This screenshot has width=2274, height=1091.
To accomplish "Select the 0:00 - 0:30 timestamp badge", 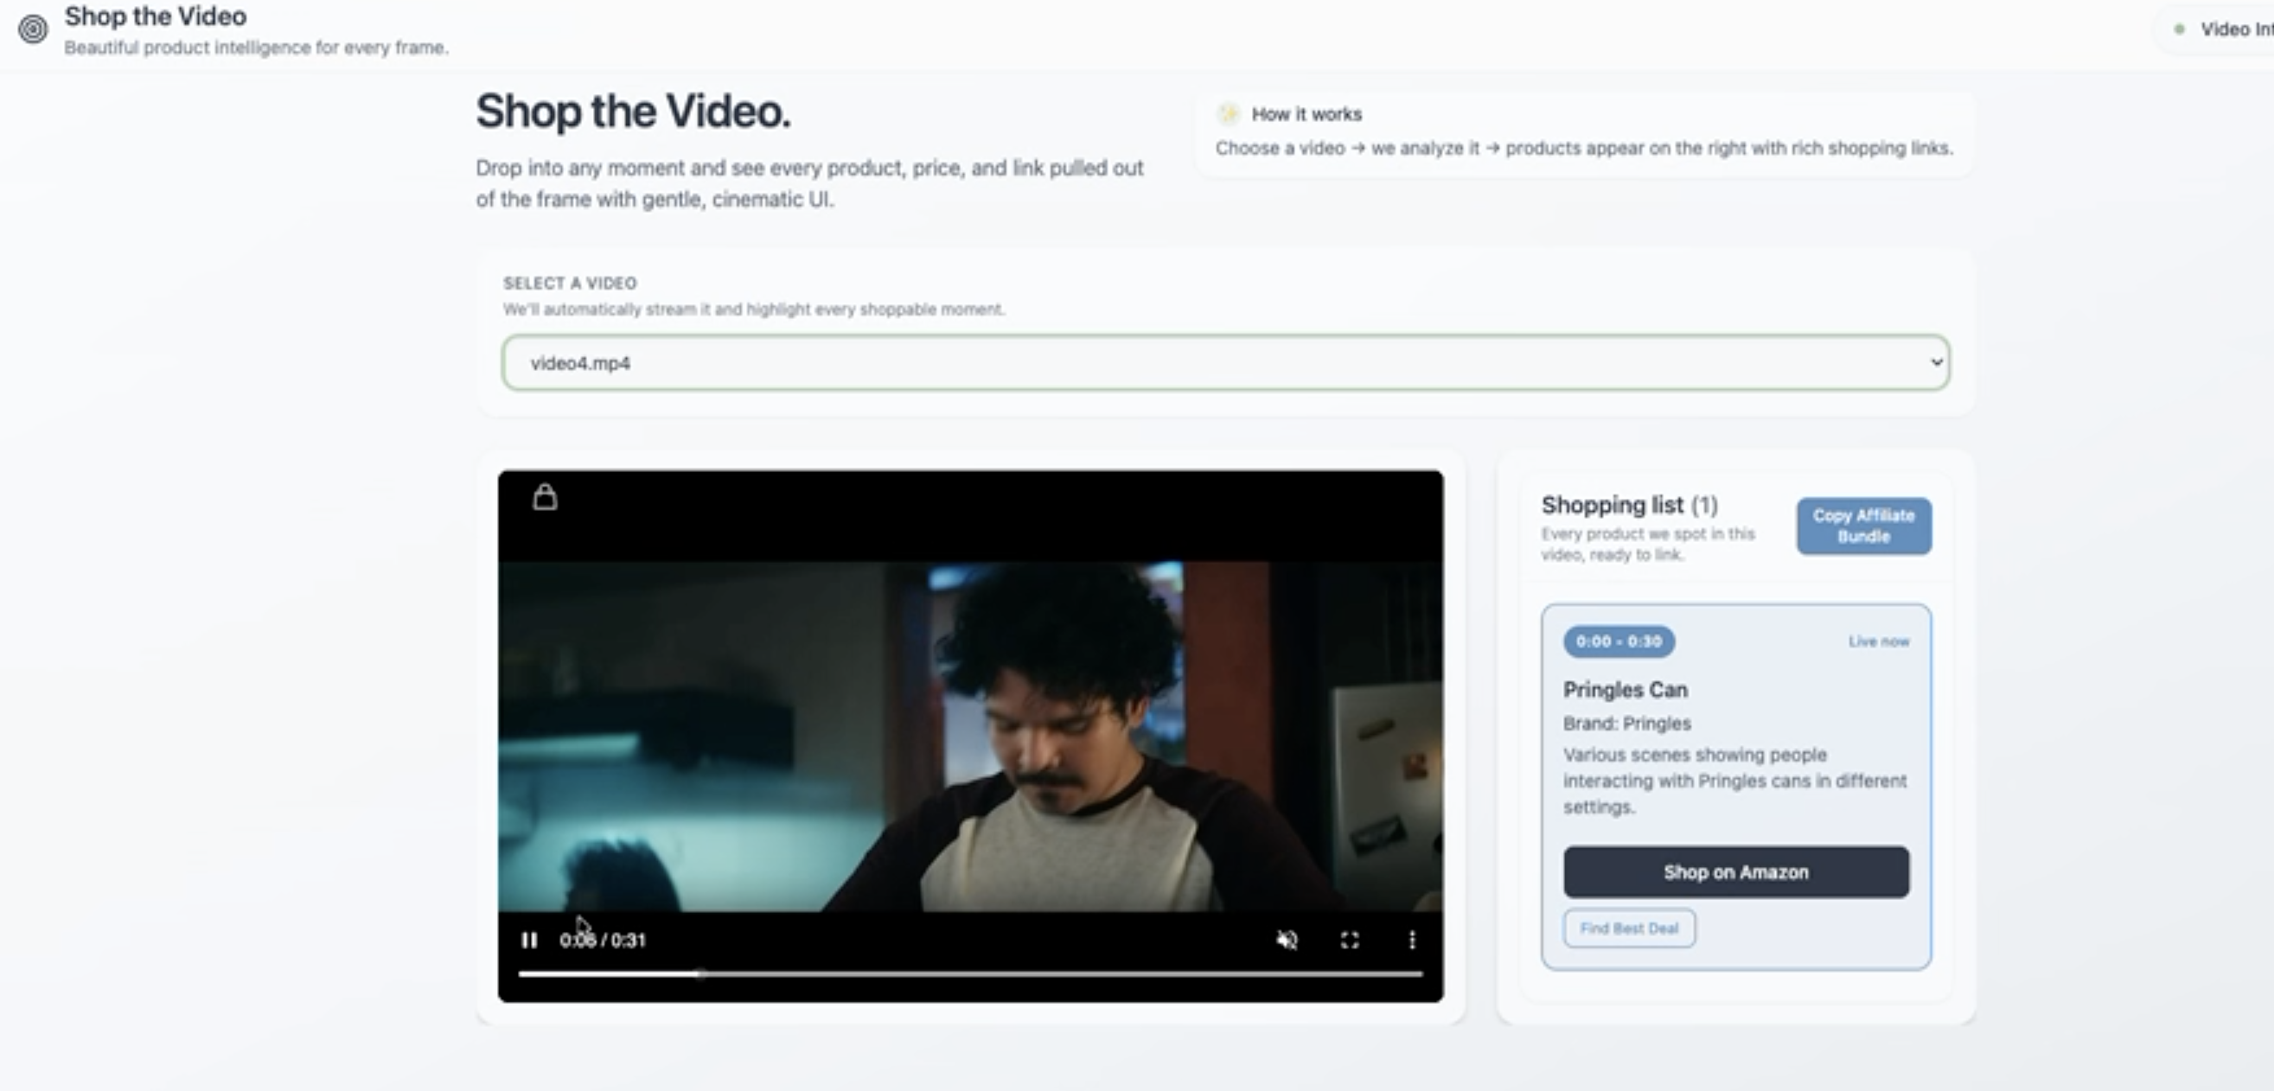I will 1618,641.
